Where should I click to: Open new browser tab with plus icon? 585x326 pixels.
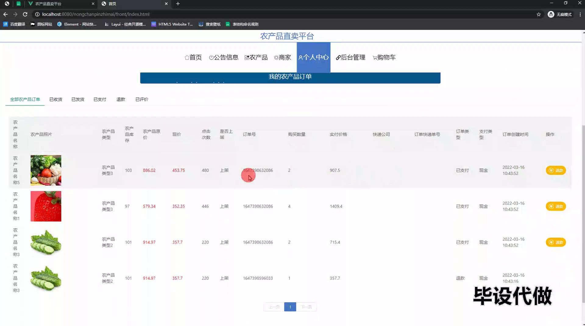(x=178, y=4)
